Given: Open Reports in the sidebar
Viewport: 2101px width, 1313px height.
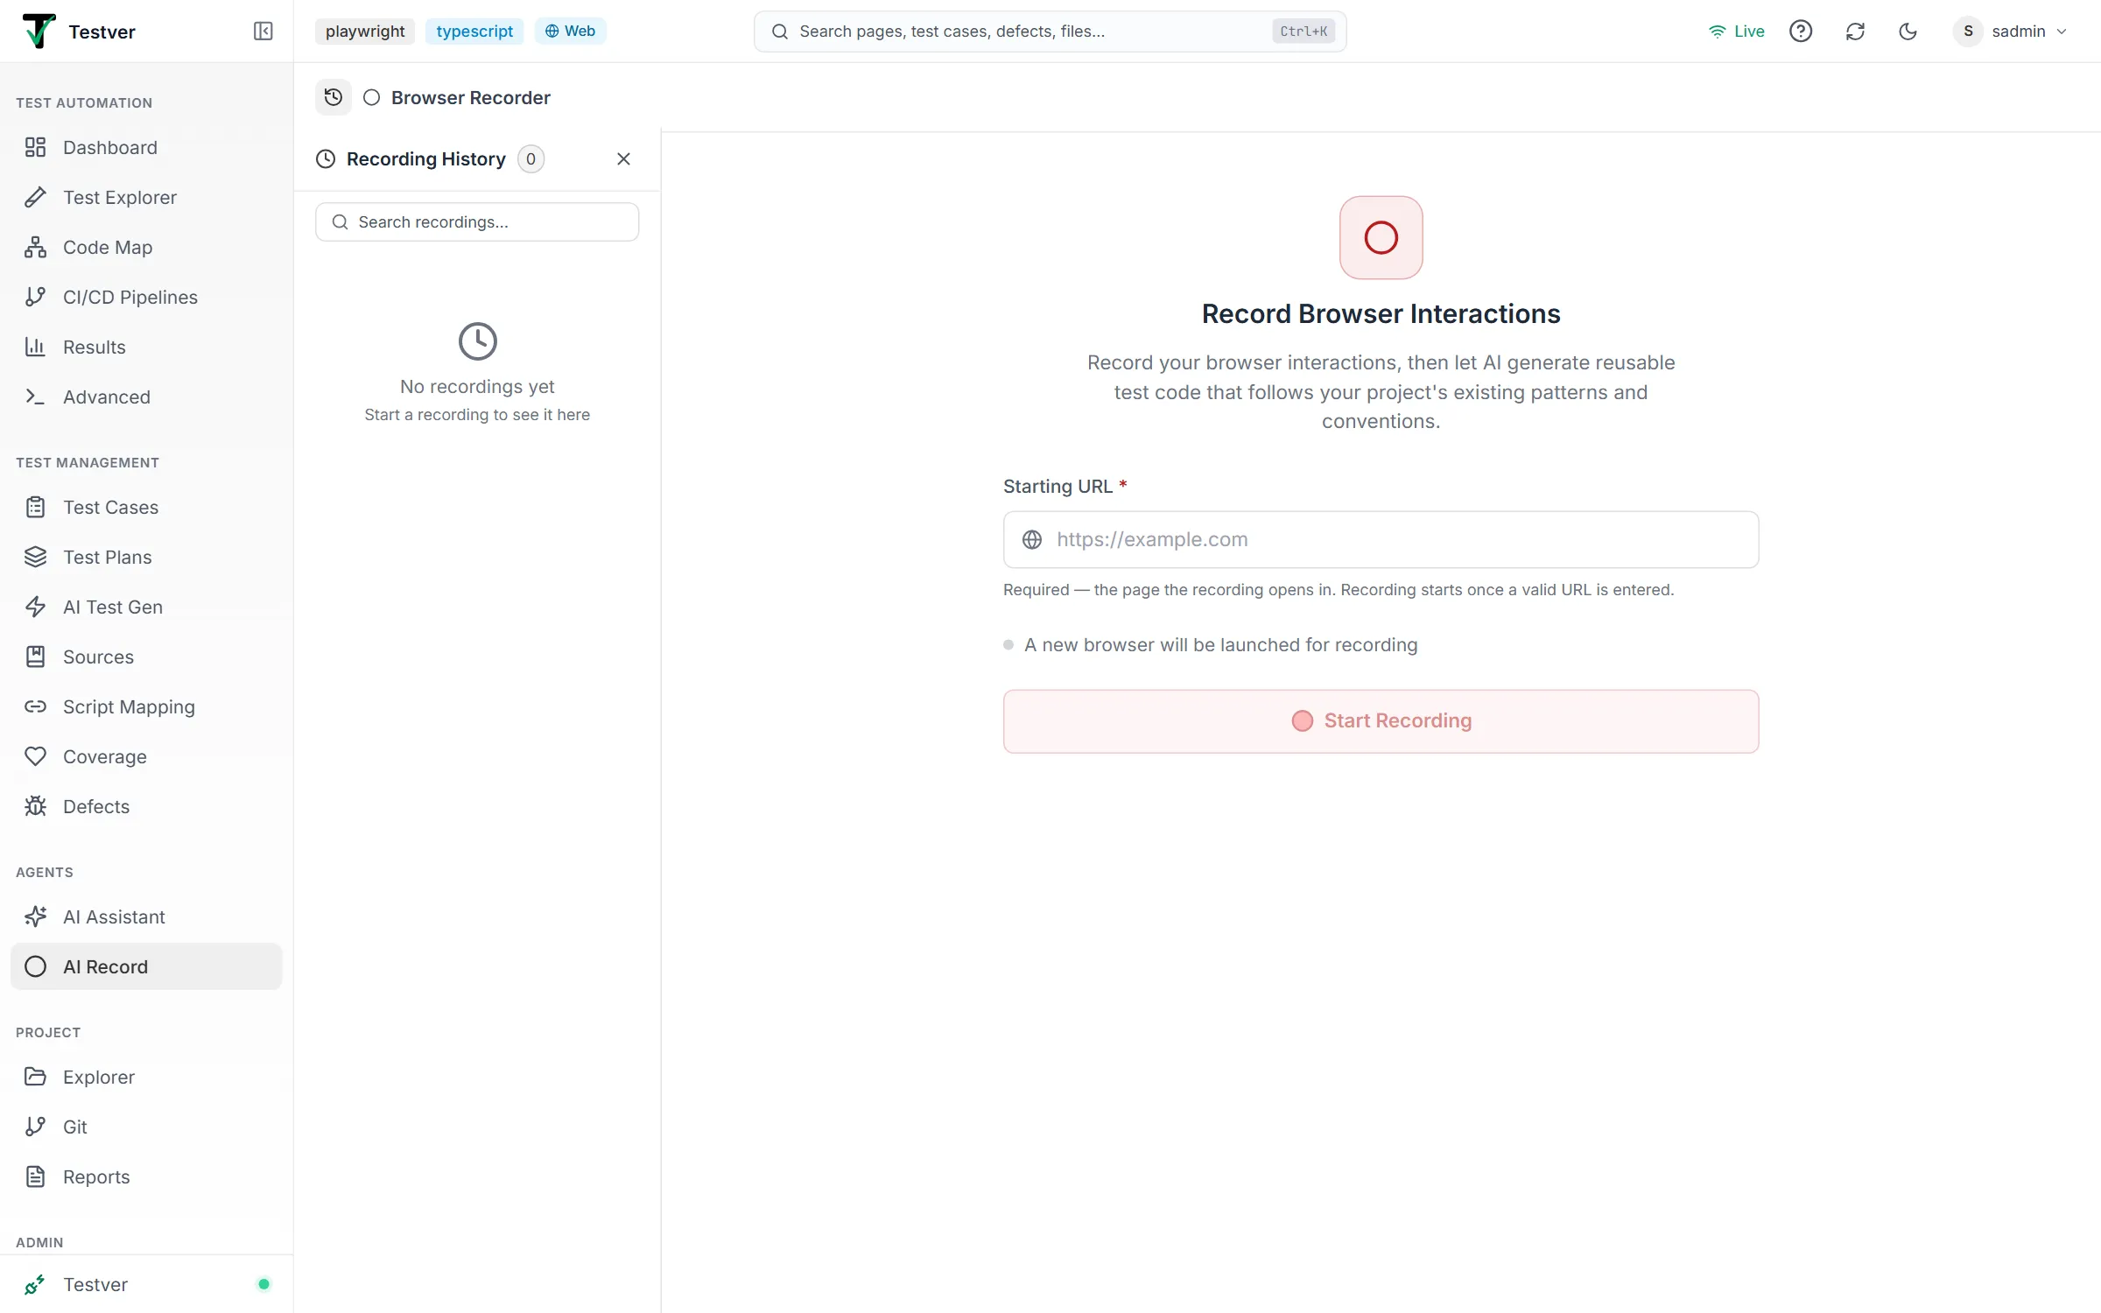Looking at the screenshot, I should 146,1176.
